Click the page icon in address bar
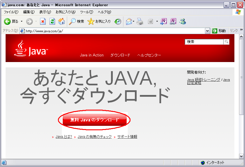 click(x=23, y=31)
